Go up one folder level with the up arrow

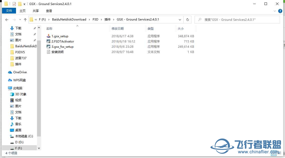(x=25, y=19)
